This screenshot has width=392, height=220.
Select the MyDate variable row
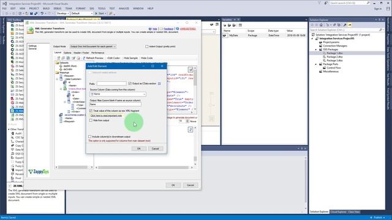pyautogui.click(x=265, y=35)
